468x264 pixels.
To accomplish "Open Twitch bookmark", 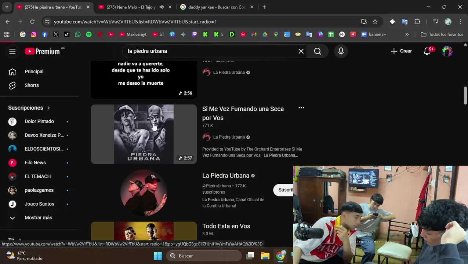I will click(x=195, y=34).
